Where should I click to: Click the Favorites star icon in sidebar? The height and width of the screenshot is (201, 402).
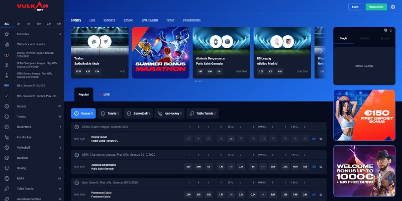tap(7, 34)
